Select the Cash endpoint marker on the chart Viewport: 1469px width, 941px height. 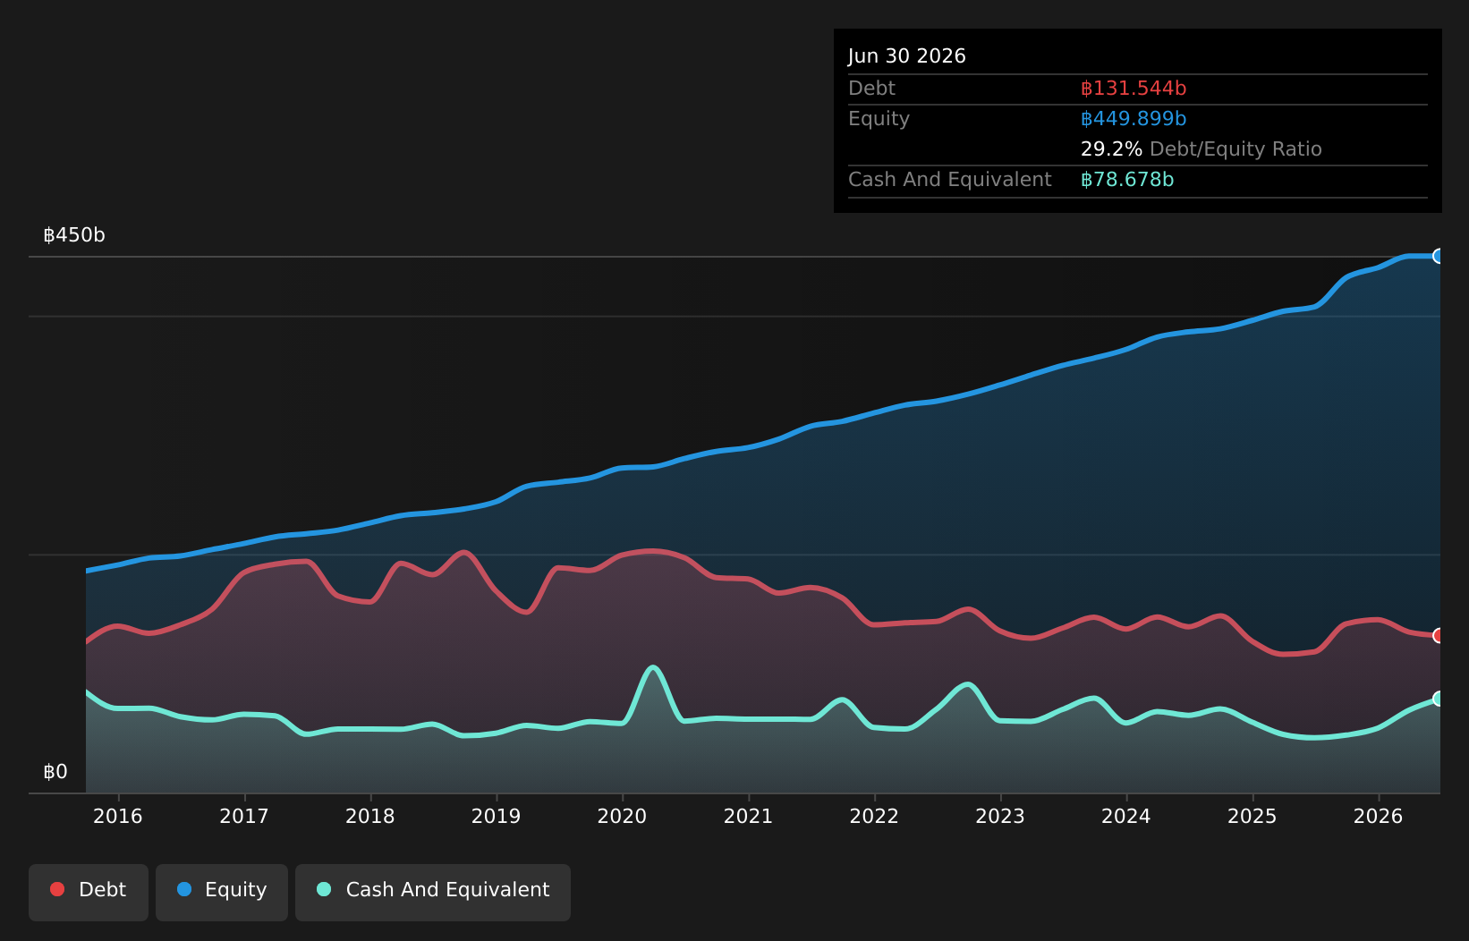coord(1439,699)
